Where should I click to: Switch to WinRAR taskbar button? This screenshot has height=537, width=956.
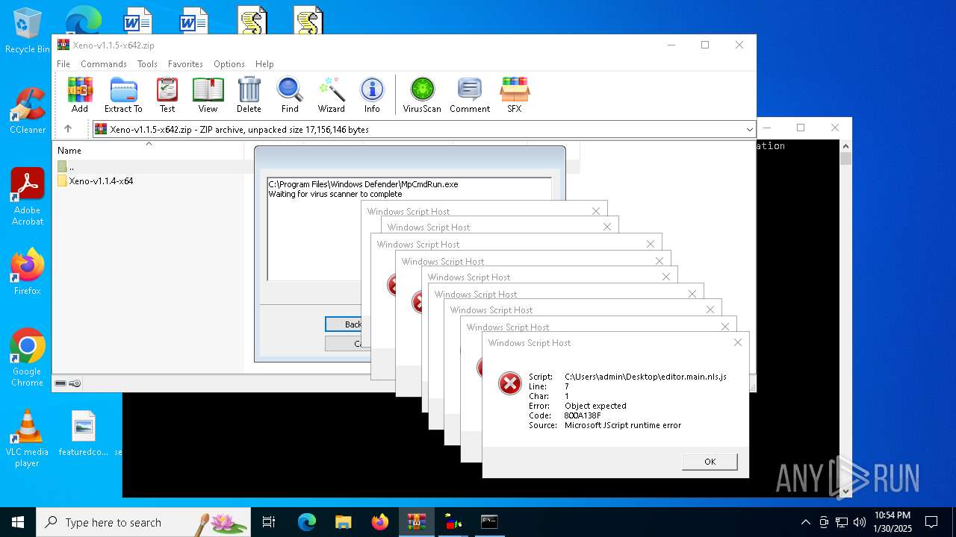(x=416, y=522)
